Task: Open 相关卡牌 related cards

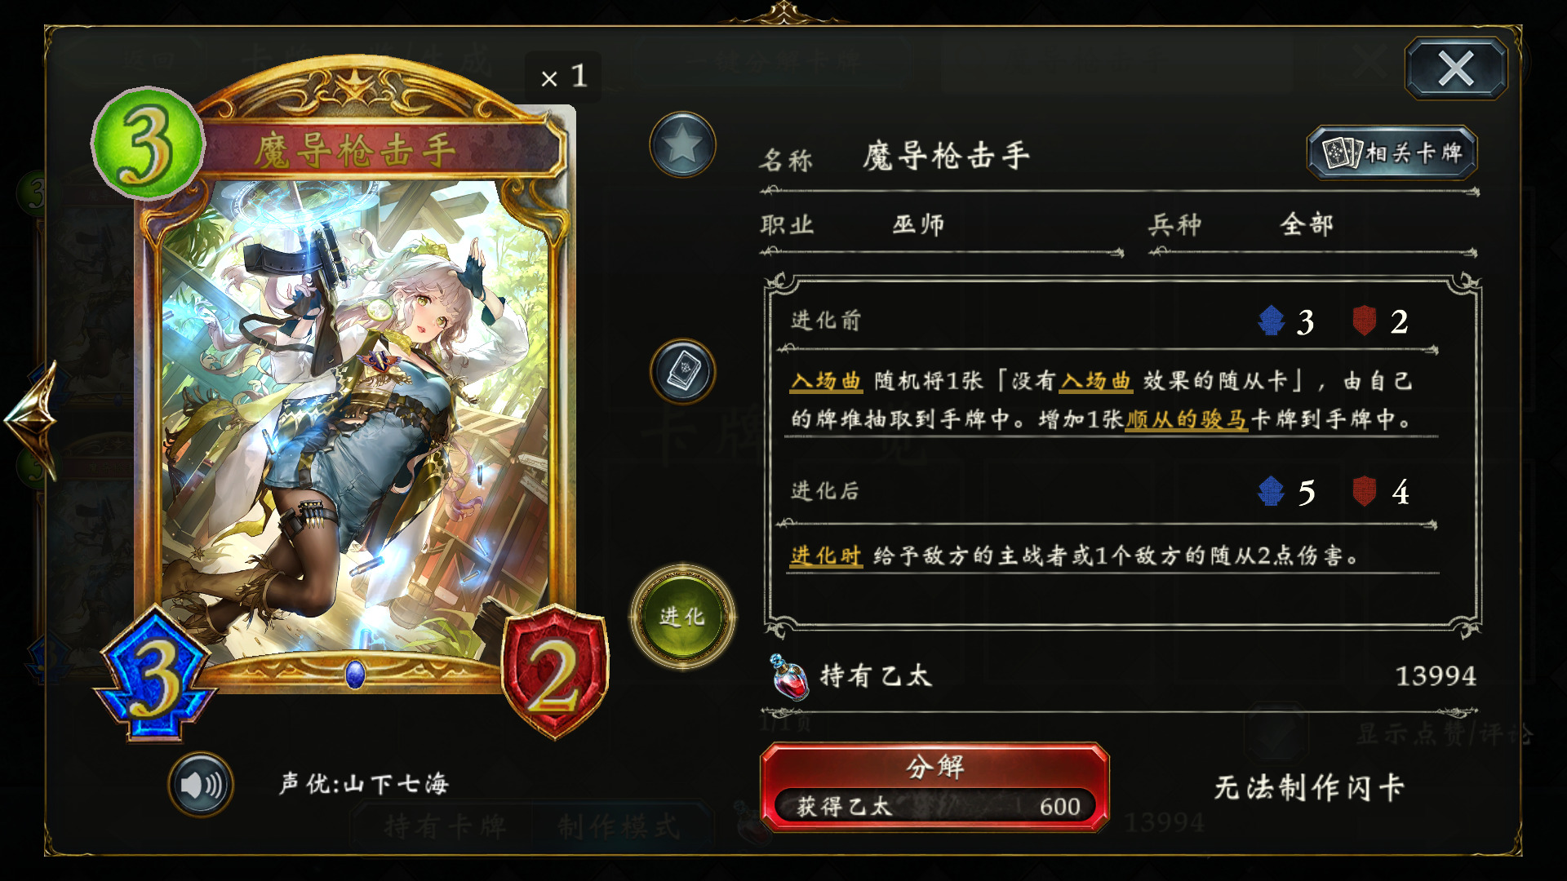Action: [1392, 153]
